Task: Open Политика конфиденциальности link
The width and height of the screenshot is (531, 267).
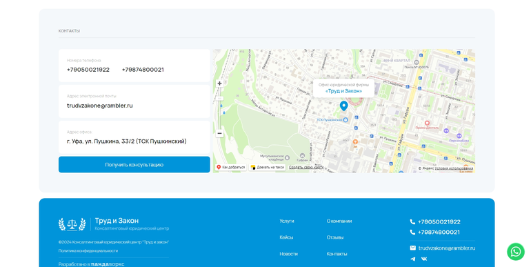Action: [88, 250]
